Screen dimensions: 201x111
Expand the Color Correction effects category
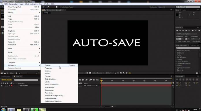(176, 61)
